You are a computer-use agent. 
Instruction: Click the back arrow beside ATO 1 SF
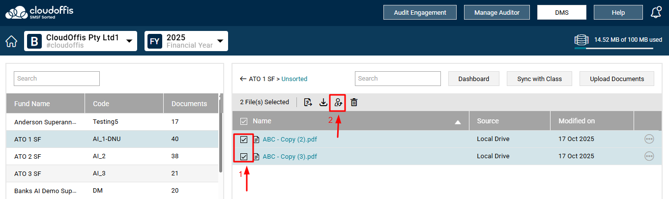(x=243, y=79)
